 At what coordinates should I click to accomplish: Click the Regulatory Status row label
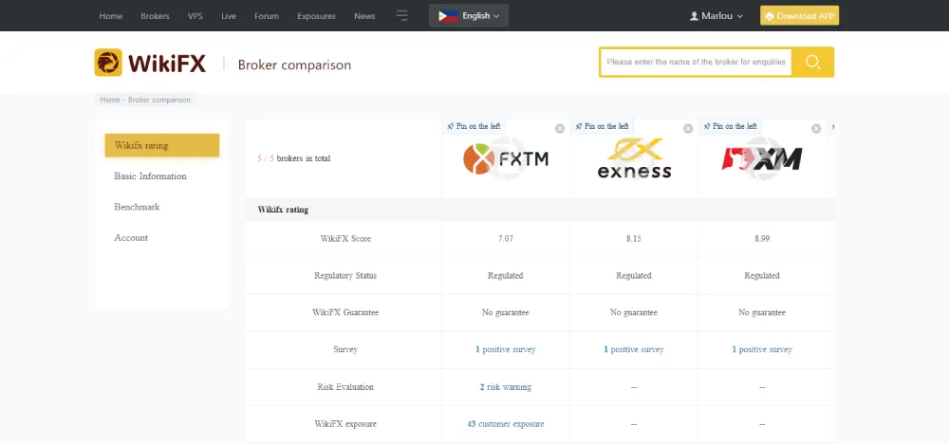click(345, 276)
